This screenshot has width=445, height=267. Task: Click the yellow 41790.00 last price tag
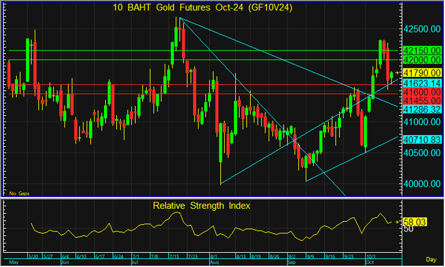coord(422,72)
